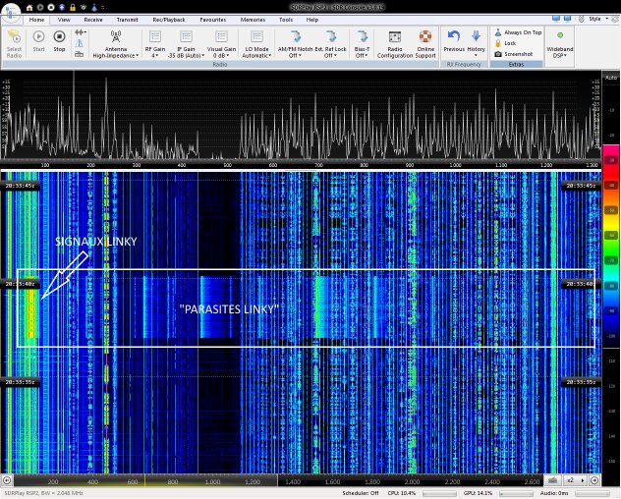Click the play icon in quick access toolbar
Screen dimensions: 621x499
40,7
